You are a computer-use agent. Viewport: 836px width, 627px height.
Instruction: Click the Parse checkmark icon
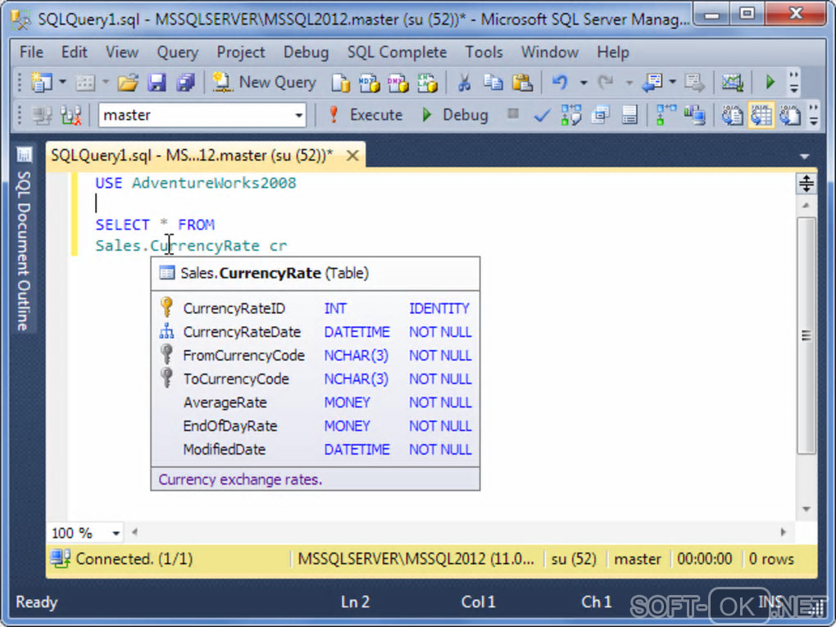coord(542,115)
